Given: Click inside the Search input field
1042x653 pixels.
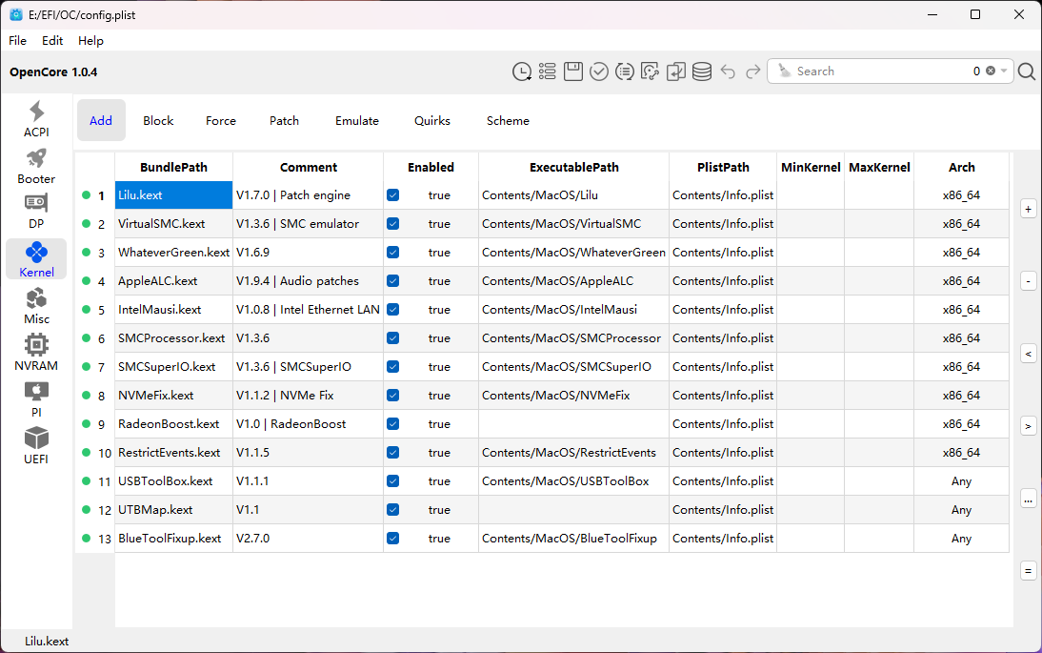Looking at the screenshot, I should tap(876, 71).
